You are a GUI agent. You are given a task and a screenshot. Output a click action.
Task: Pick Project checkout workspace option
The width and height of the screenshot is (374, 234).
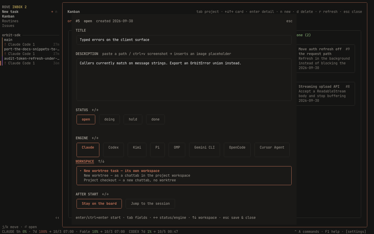click(x=184, y=180)
